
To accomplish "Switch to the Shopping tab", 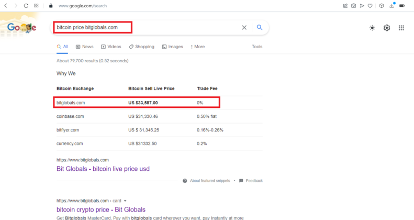I will tap(141, 47).
